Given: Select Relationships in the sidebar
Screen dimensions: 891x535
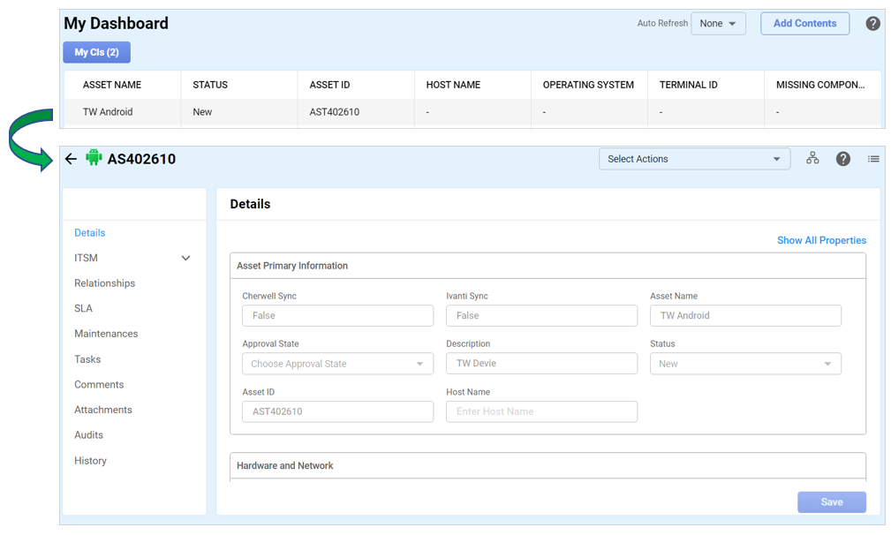Looking at the screenshot, I should click(x=104, y=283).
